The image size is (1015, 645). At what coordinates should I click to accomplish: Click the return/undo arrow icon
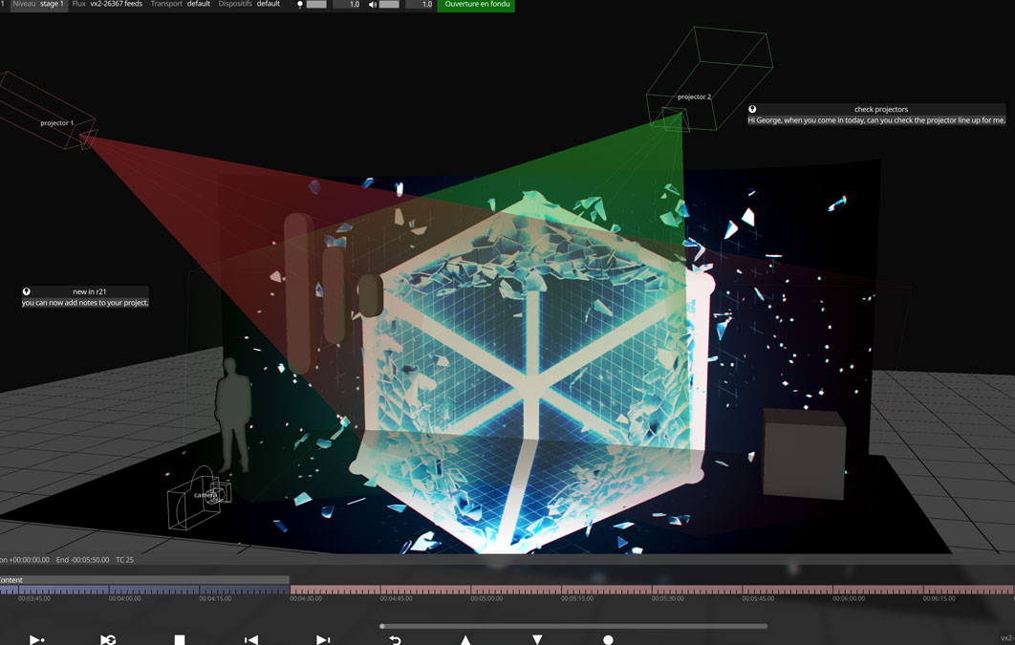(395, 639)
